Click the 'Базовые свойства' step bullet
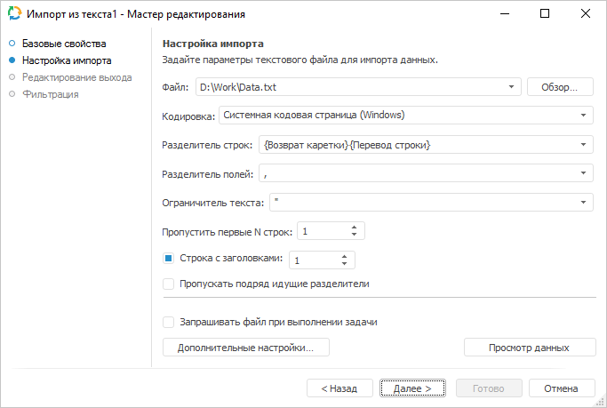 coord(12,43)
